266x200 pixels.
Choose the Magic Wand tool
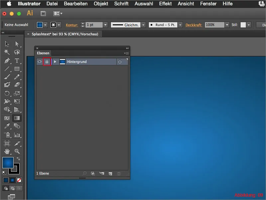pos(7,52)
